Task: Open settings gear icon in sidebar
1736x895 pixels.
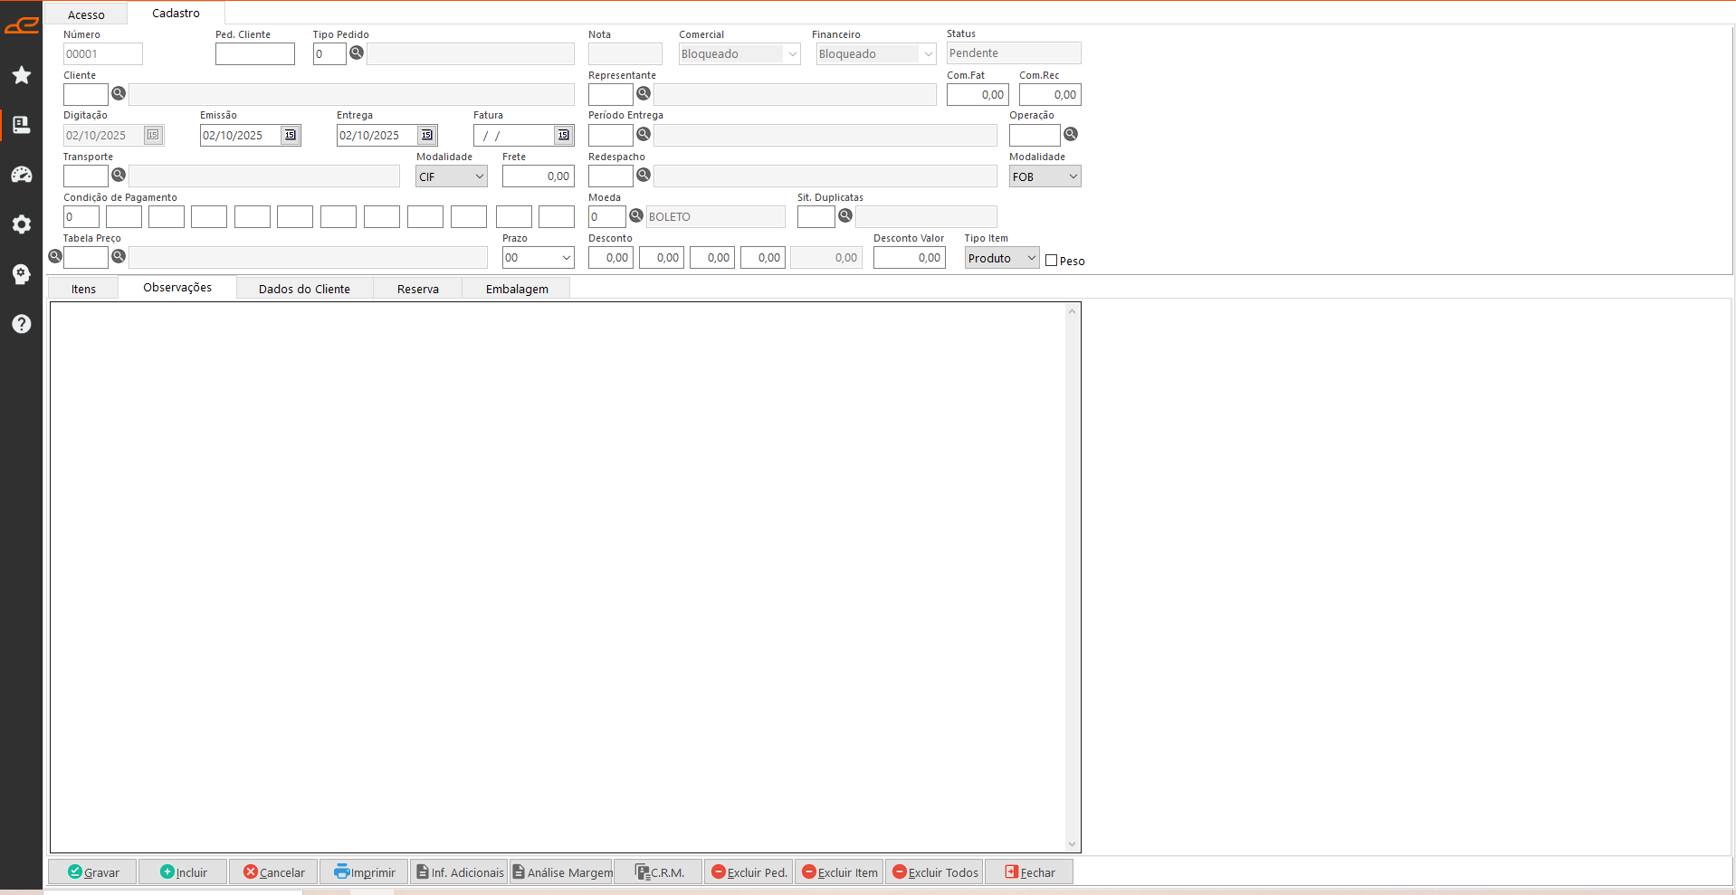Action: pos(22,224)
